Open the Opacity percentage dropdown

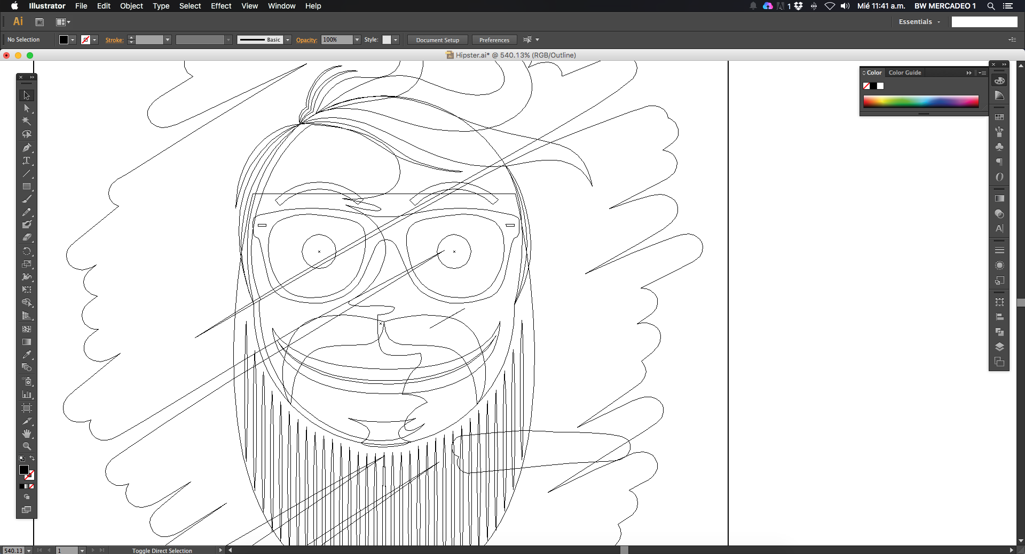pyautogui.click(x=357, y=40)
